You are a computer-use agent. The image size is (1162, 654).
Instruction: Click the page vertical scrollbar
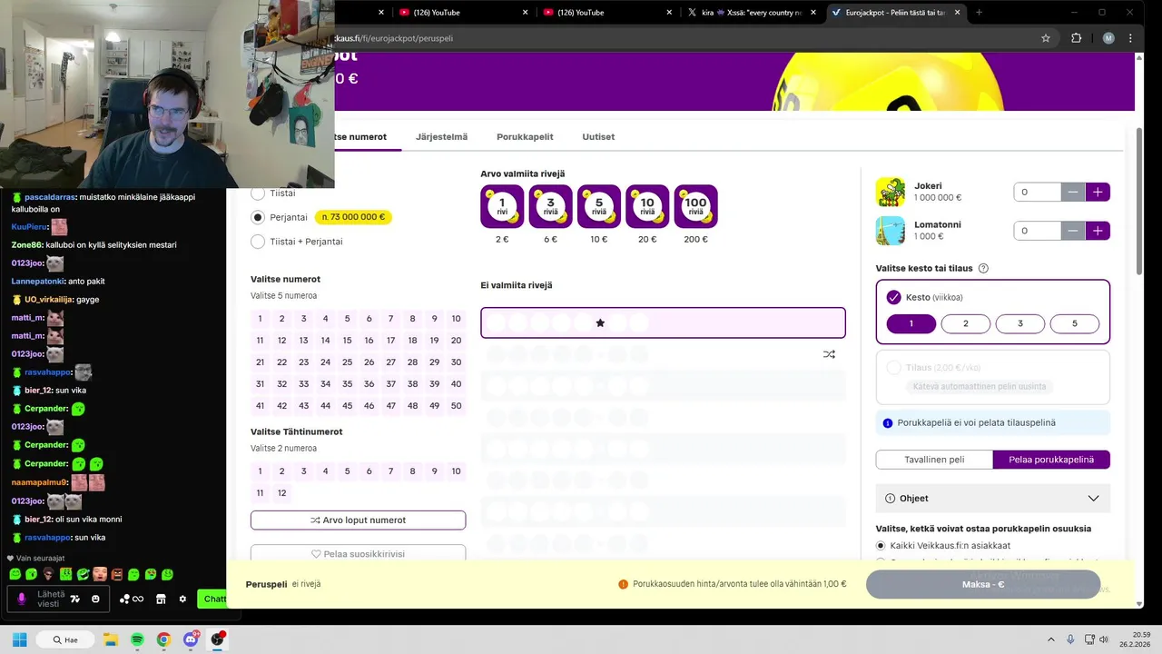click(x=1139, y=200)
